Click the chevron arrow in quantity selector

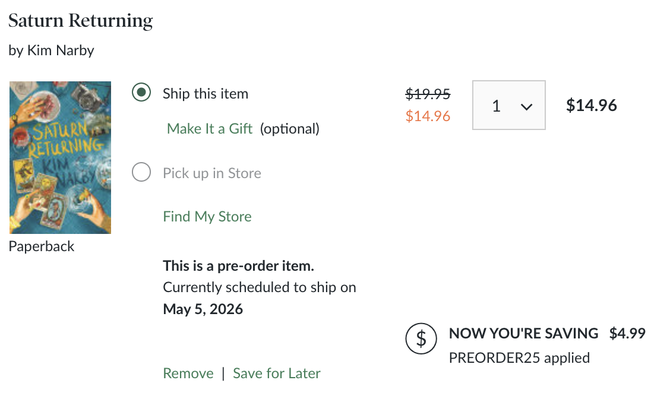[526, 107]
